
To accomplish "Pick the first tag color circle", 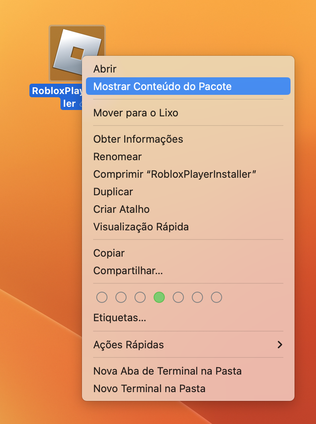I will coord(102,297).
